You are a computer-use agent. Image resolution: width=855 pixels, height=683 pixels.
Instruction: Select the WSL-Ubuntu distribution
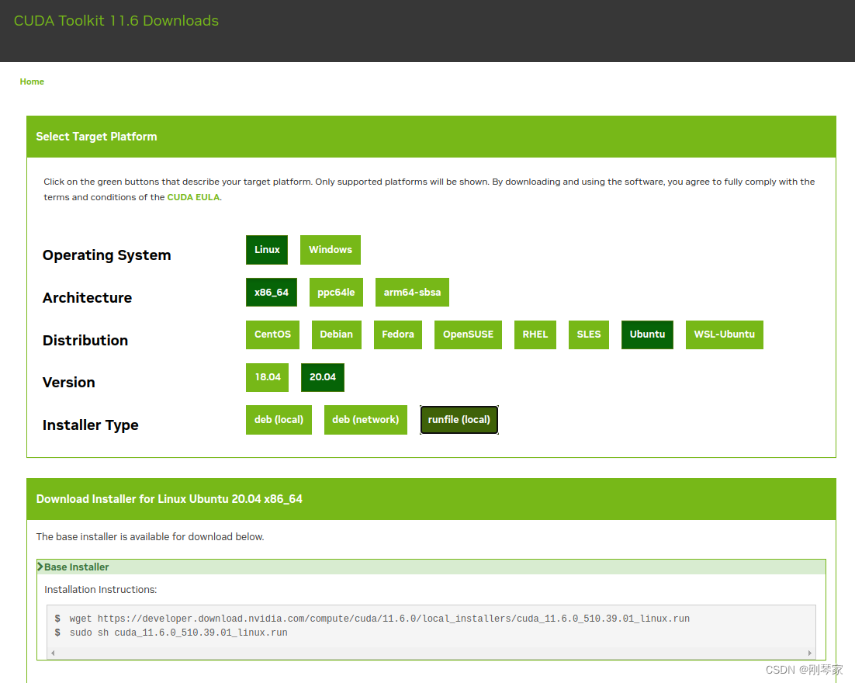pos(724,335)
